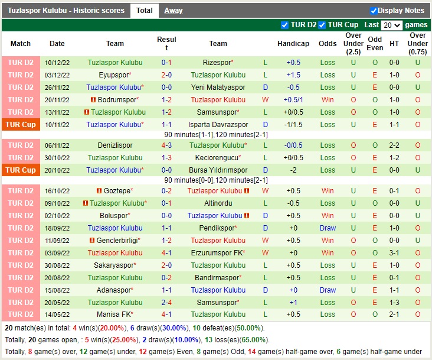
Task: Uncheck the TUR D2 filter checkbox
Action: (284, 25)
